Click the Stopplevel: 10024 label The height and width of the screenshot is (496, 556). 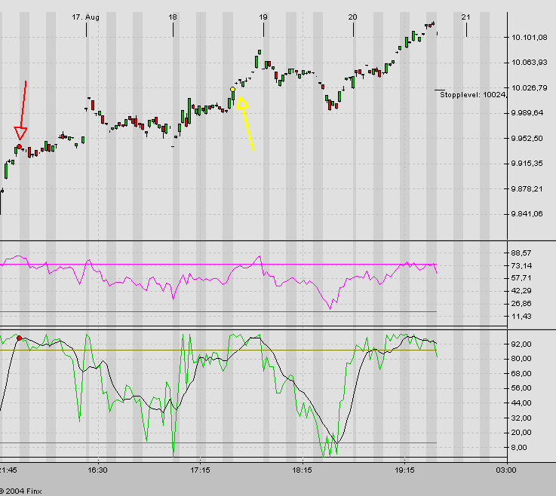[472, 95]
